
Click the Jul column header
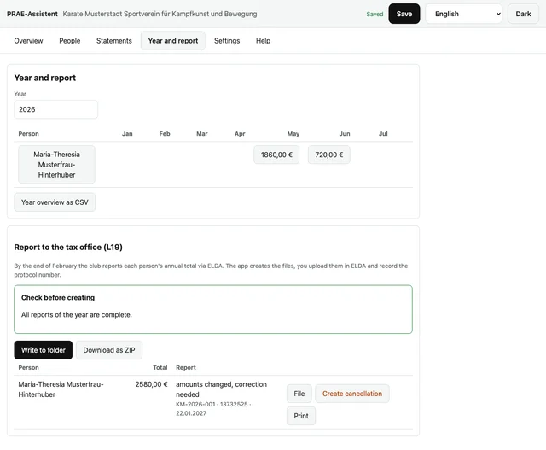tap(383, 134)
